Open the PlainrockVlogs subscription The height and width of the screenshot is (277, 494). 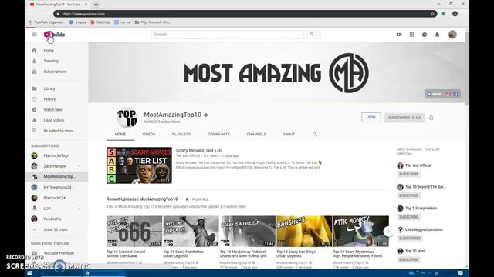pyautogui.click(x=56, y=155)
